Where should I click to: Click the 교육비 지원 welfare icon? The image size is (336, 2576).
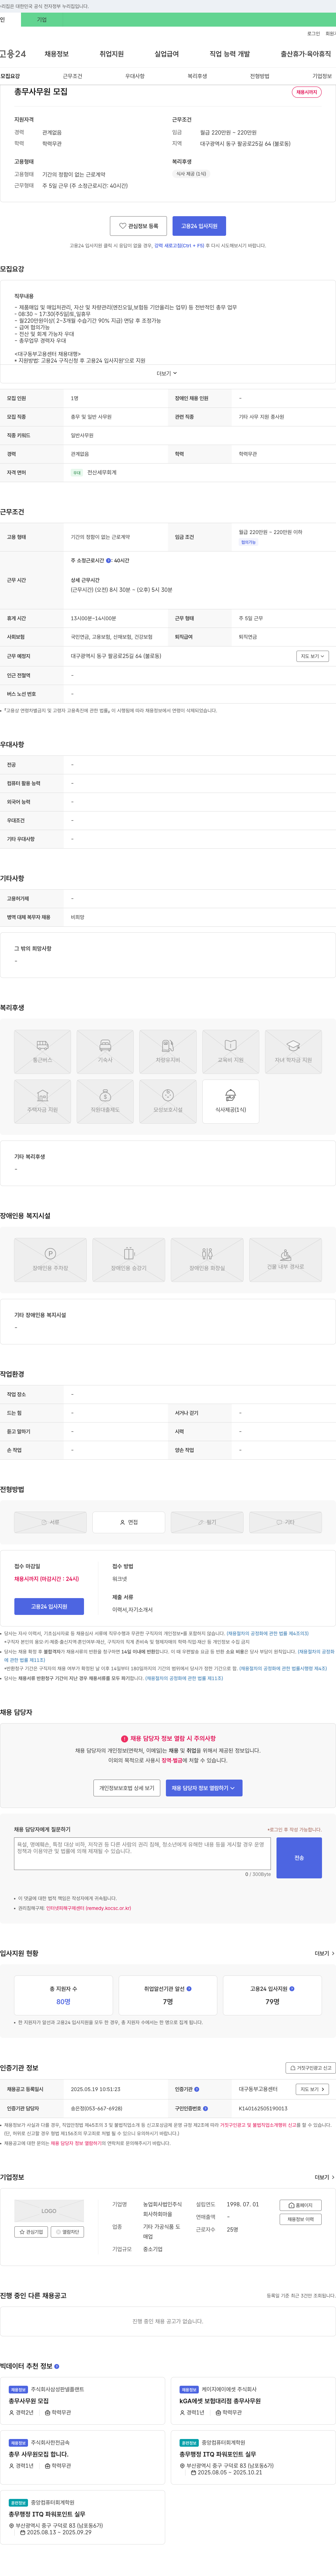pos(231,1052)
